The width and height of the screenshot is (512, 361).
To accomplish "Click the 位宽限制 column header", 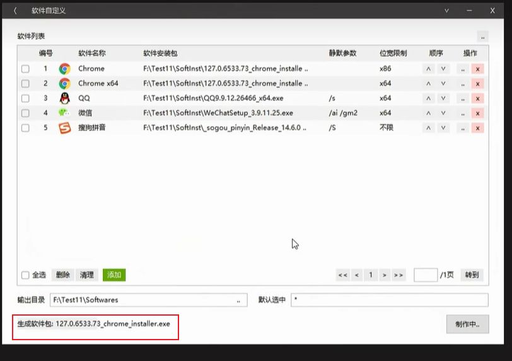I will 393,54.
